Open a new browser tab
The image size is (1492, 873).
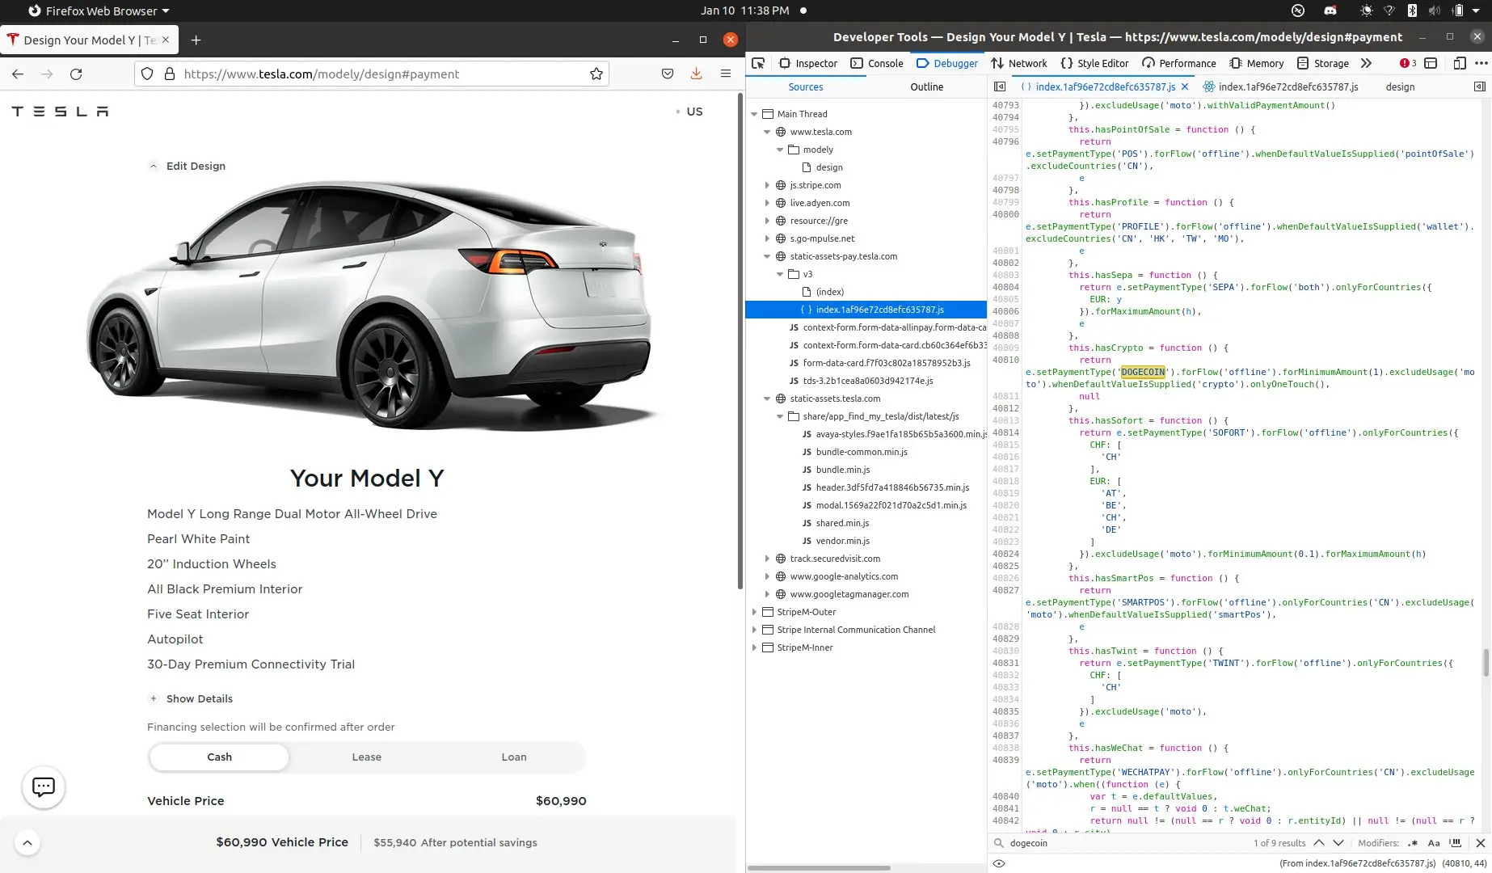click(196, 40)
